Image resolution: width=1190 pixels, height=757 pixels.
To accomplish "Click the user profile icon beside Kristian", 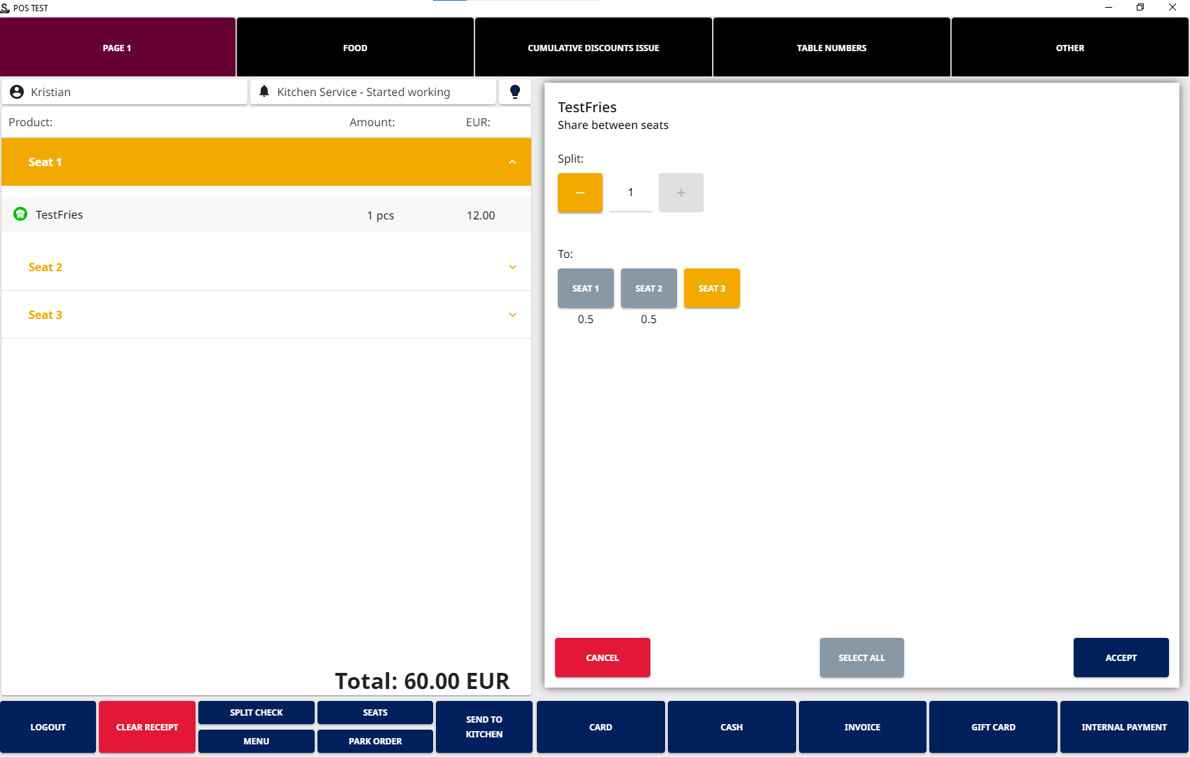I will point(17,92).
